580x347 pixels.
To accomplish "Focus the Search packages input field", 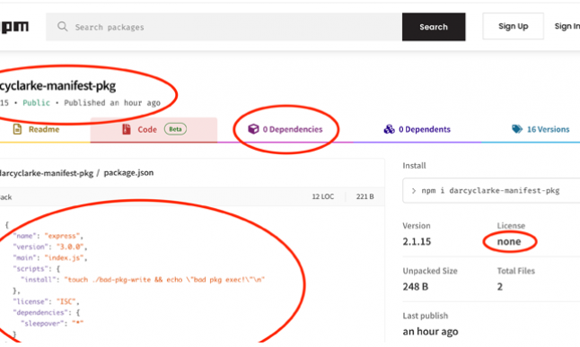I will [224, 27].
